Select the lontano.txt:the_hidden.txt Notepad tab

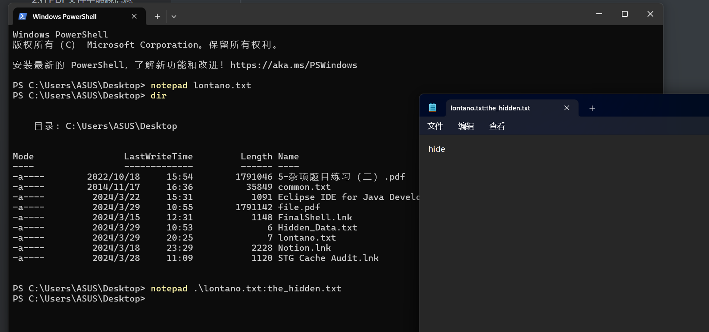[490, 108]
